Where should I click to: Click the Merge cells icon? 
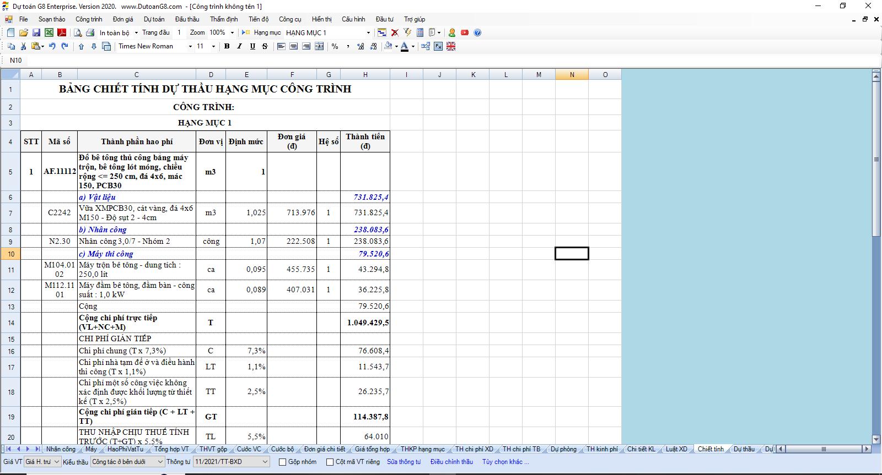pos(319,46)
